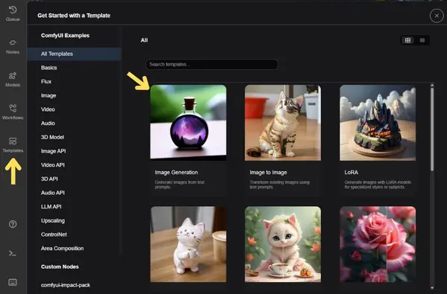The image size is (447, 294).
Task: Select the ControlNet category
Action: tap(74, 234)
